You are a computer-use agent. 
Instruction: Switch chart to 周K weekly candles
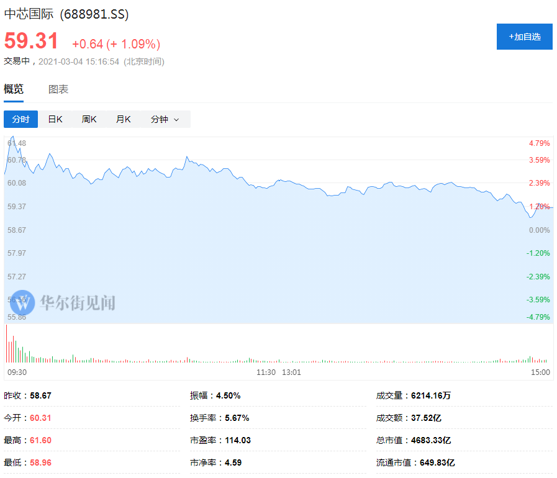click(x=89, y=119)
